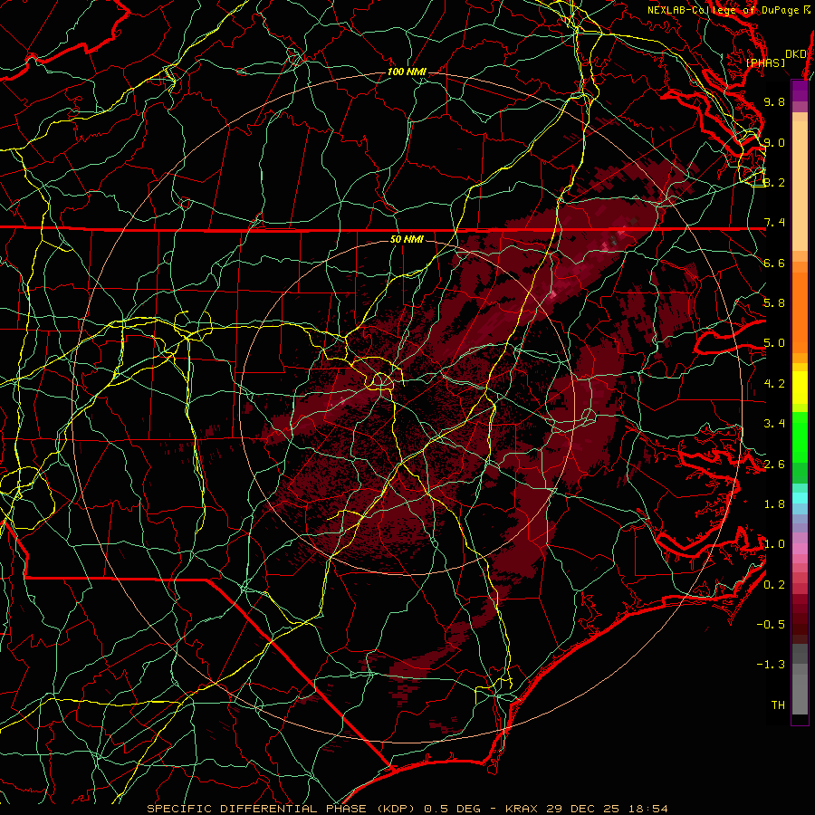Click the 5.8 value on the color scale
The width and height of the screenshot is (815, 815).
point(774,303)
